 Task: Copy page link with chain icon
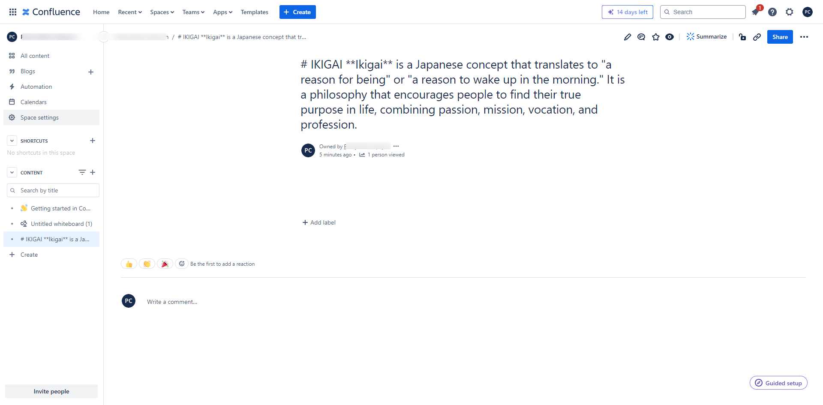coord(757,37)
